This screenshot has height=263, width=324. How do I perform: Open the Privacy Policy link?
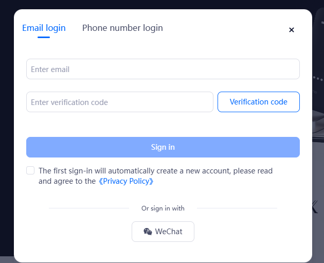(126, 181)
